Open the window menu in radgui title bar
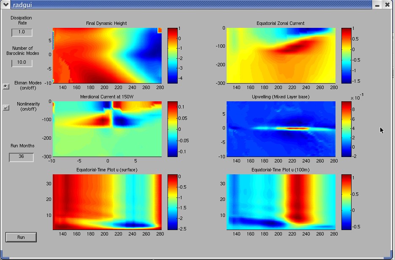Image resolution: width=395 pixels, height=260 pixels. [x=5, y=5]
